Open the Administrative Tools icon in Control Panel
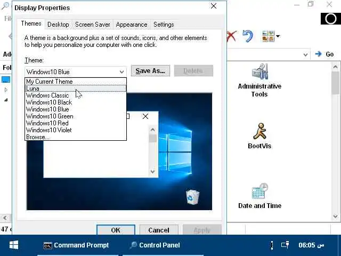341x256 pixels. 259,81
